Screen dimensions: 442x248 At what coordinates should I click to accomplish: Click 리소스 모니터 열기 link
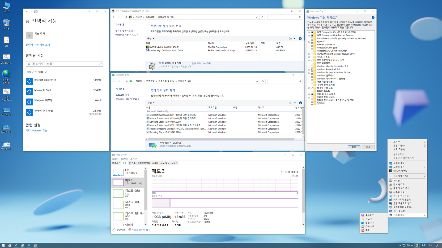pyautogui.click(x=141, y=230)
